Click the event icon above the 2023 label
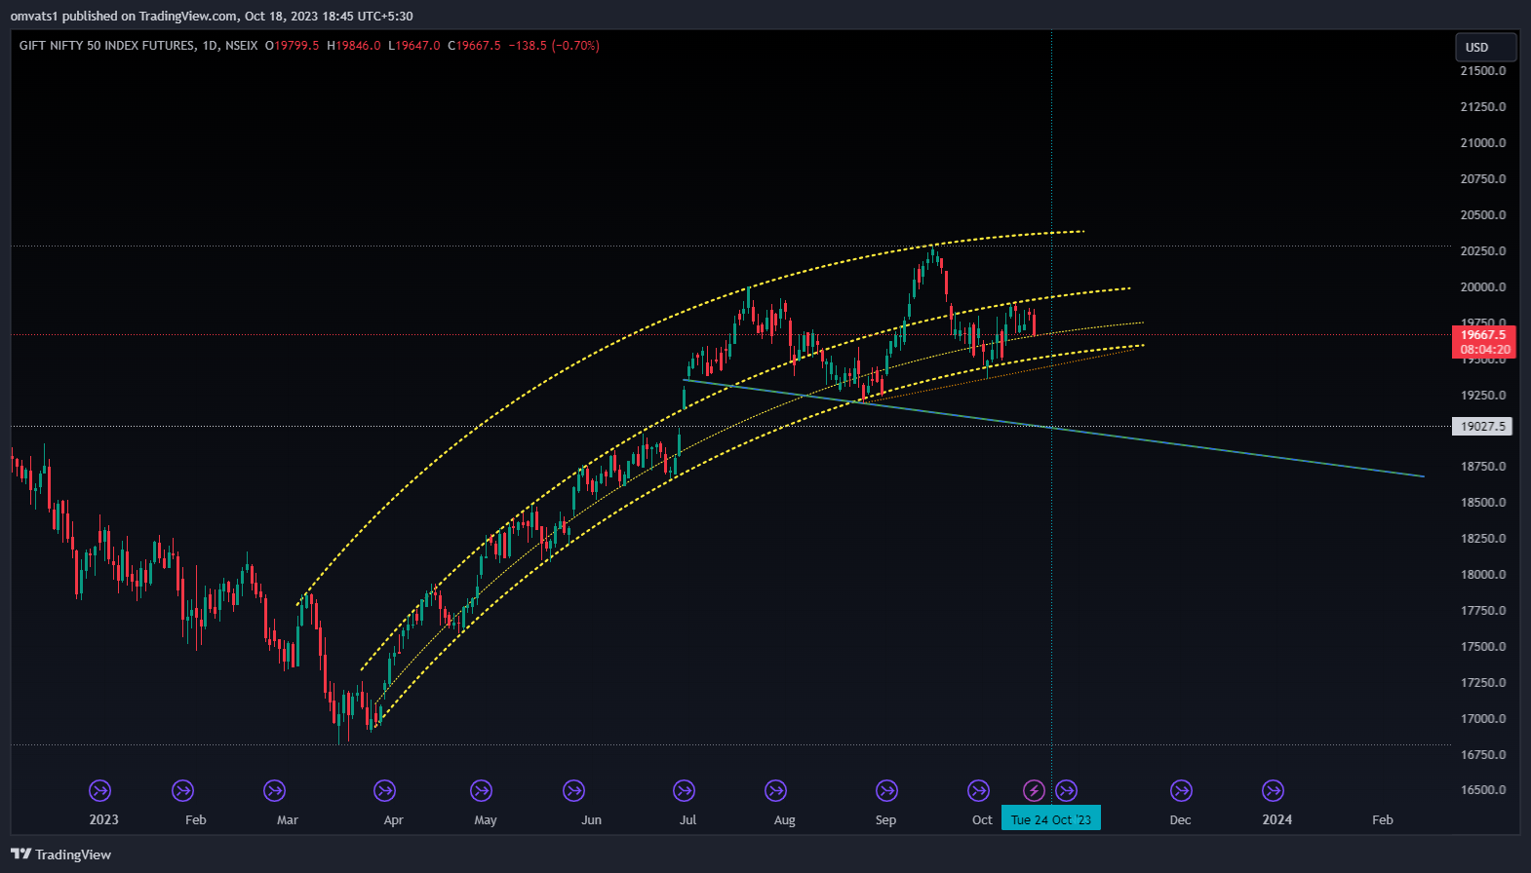The width and height of the screenshot is (1531, 873). click(99, 790)
